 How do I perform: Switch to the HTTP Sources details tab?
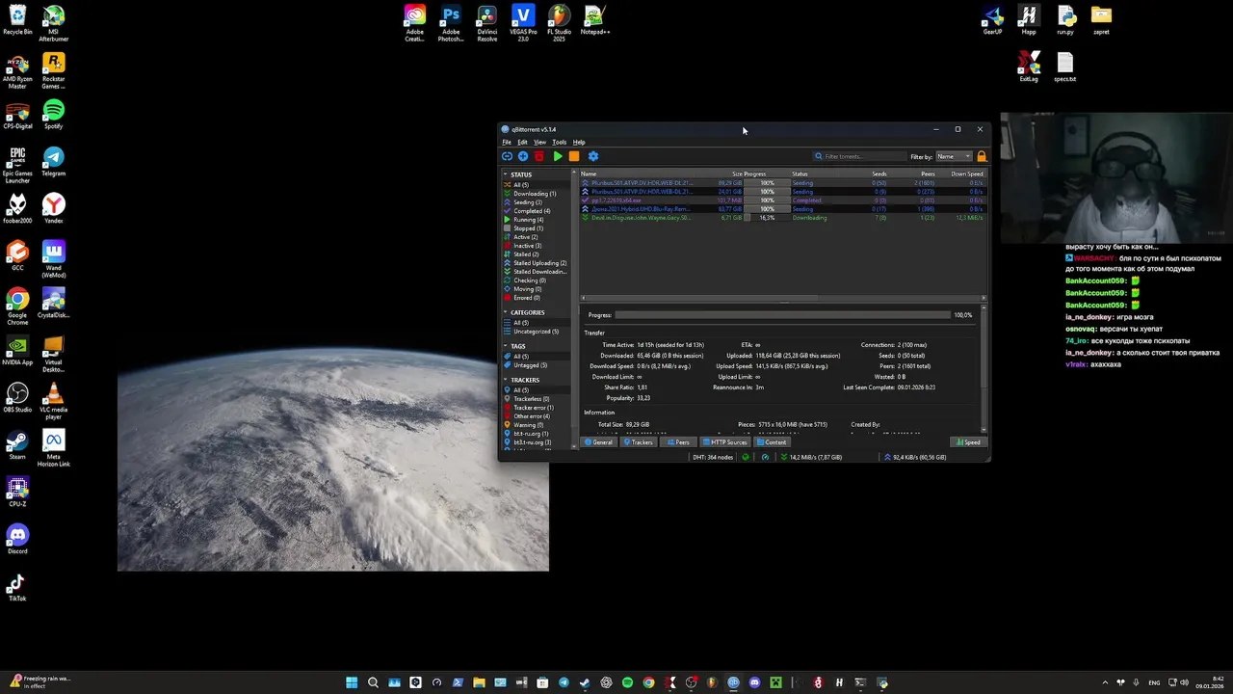(725, 442)
